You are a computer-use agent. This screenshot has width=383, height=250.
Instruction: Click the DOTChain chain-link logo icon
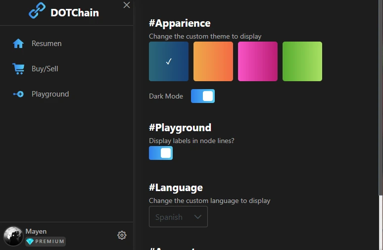[x=37, y=10]
